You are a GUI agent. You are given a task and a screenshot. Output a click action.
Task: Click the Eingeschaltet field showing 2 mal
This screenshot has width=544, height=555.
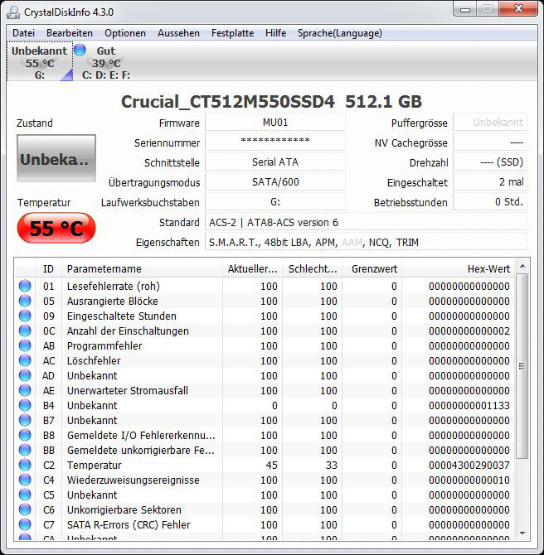tap(490, 182)
